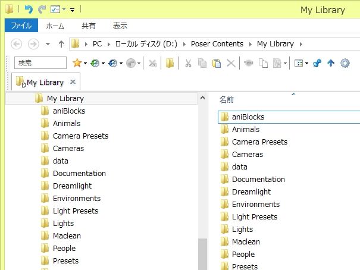This screenshot has height=270, width=360.
Task: Click the close-other-tabs X icon in toolbar
Action: point(152,63)
